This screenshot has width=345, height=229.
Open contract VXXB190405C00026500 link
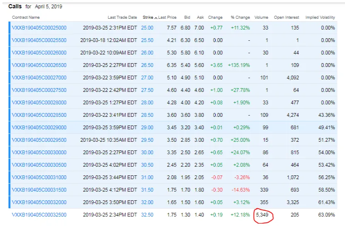[x=39, y=65]
